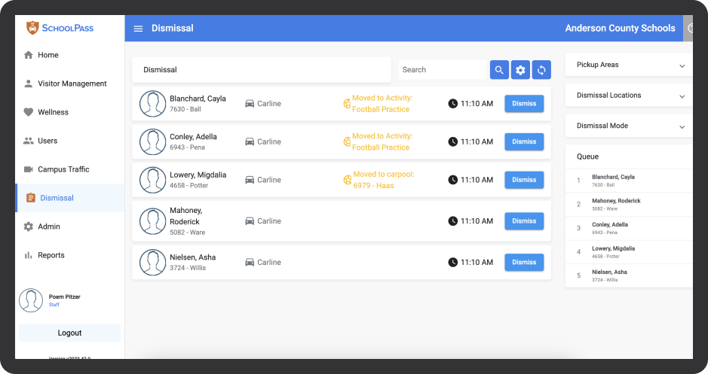The height and width of the screenshot is (374, 708).
Task: Go to Campus Traffic page
Action: 63,169
